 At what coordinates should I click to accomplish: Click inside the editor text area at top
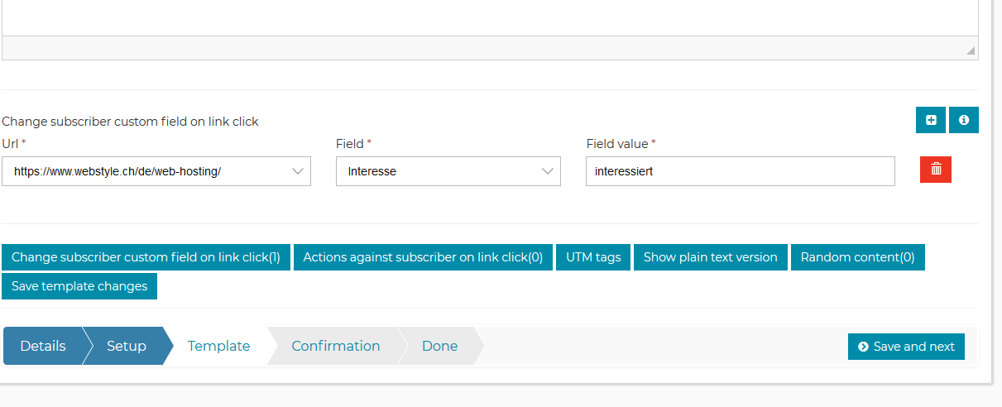488,17
